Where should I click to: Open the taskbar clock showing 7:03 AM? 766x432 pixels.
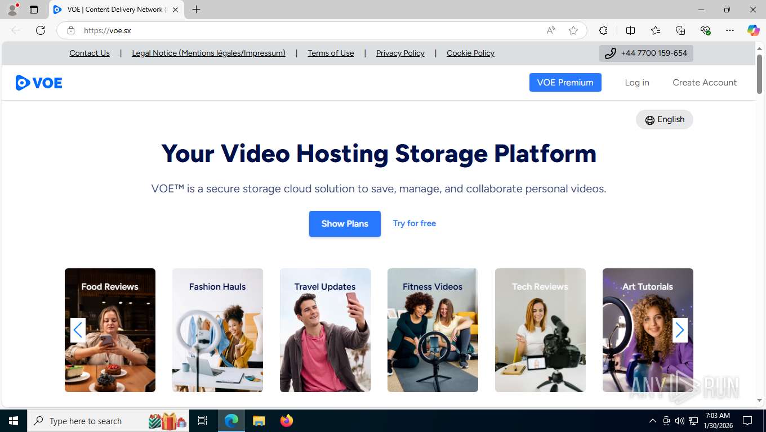click(x=718, y=421)
